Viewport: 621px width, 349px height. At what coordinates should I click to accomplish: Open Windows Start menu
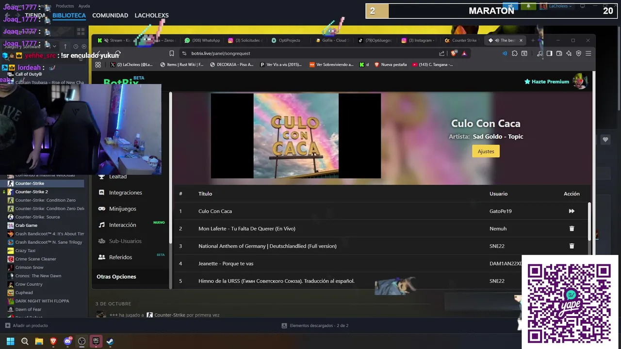point(10,341)
